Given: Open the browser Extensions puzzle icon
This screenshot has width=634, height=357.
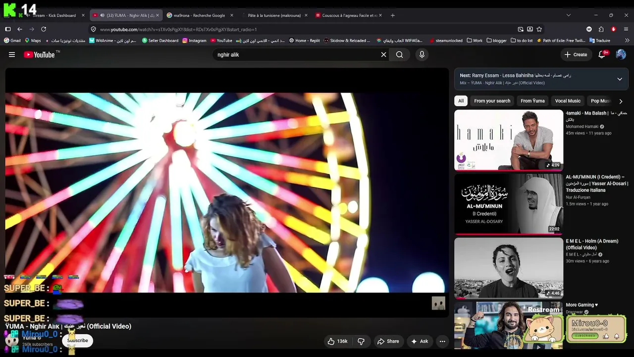Looking at the screenshot, I should click(601, 29).
